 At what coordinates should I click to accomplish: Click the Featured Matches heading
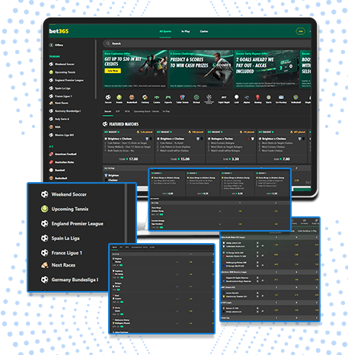(124, 124)
